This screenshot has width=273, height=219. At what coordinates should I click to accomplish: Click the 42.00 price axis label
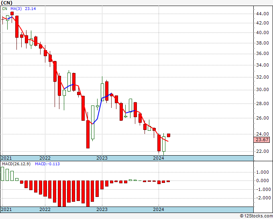(x=262, y=23)
